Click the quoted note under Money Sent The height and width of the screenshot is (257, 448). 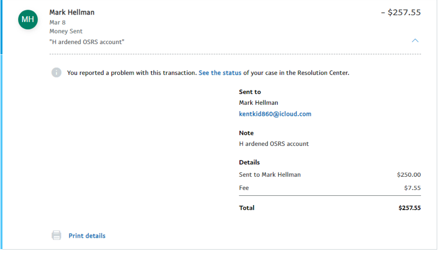[x=87, y=42]
